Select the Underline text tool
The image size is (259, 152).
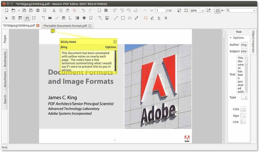coord(159,18)
